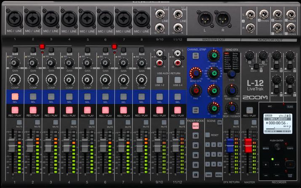Toggle LOW CUT in the channel strip
The height and width of the screenshot is (188, 301).
tap(196, 110)
